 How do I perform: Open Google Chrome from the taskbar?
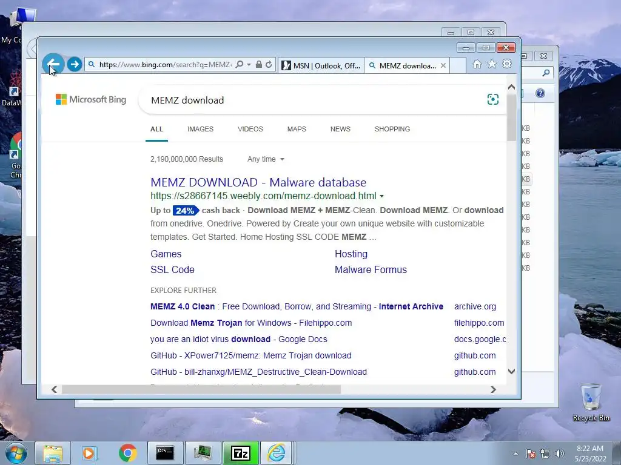(127, 453)
